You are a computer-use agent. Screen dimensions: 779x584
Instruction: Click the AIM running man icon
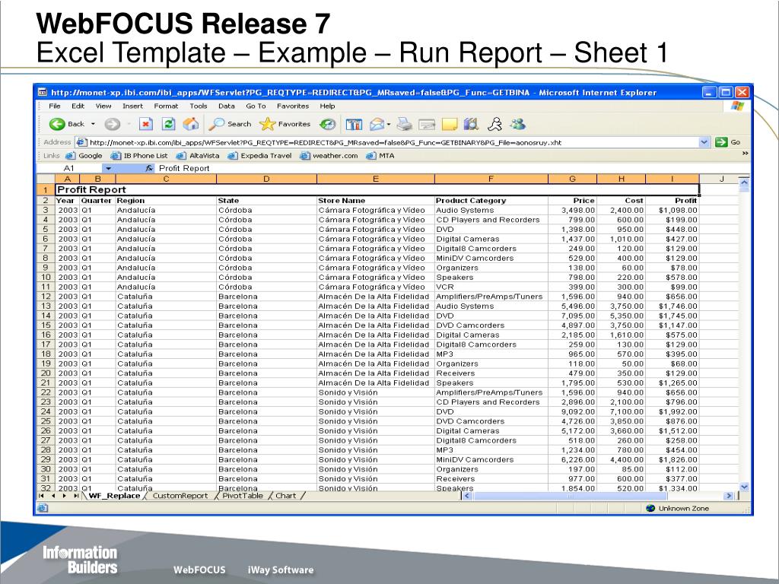pyautogui.click(x=494, y=124)
